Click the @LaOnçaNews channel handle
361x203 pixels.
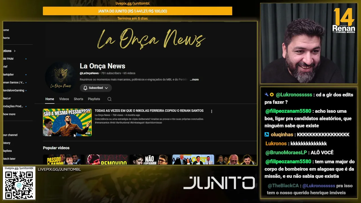pyautogui.click(x=89, y=73)
